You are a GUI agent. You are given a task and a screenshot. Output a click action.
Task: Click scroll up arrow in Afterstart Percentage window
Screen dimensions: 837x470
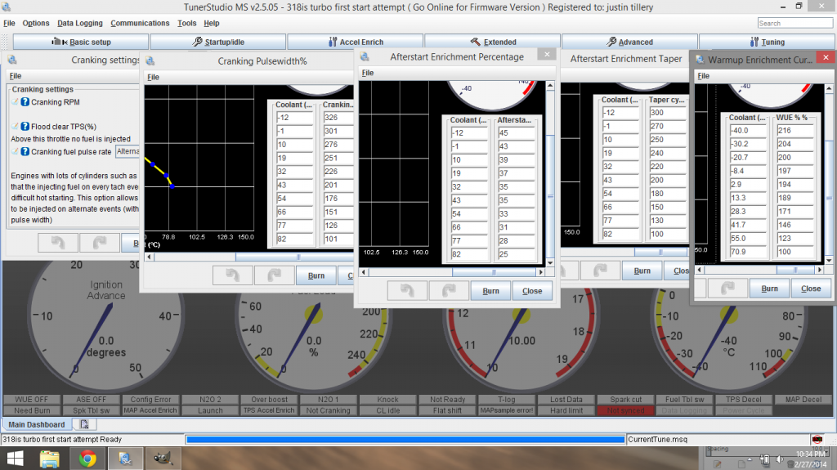point(550,86)
